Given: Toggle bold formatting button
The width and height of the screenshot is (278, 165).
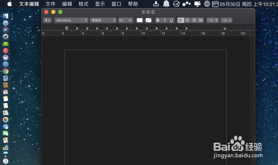Looking at the screenshot, I should tap(158, 20).
